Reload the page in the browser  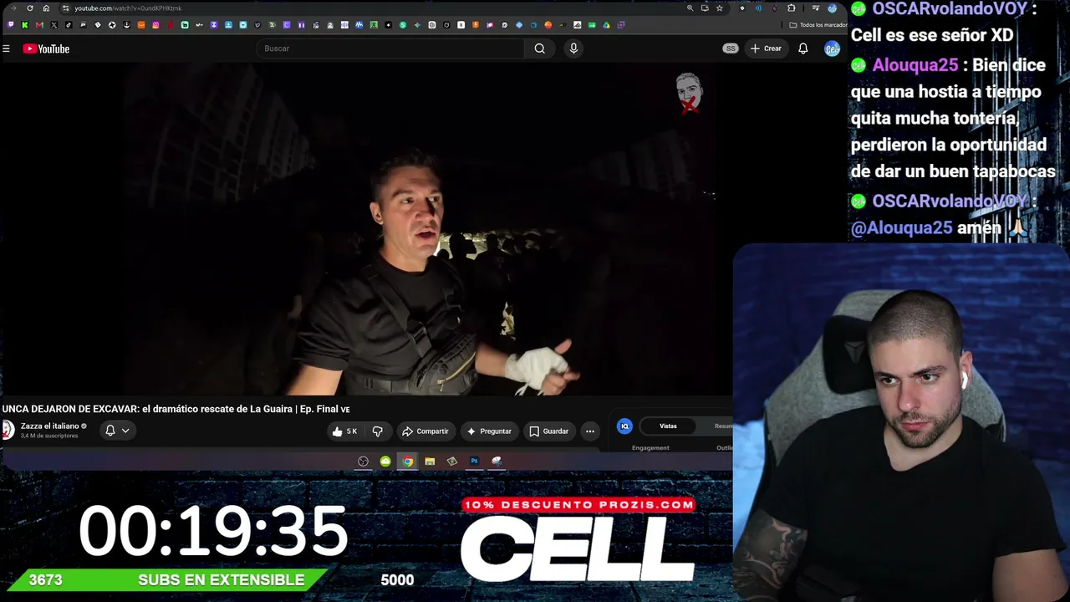(30, 8)
